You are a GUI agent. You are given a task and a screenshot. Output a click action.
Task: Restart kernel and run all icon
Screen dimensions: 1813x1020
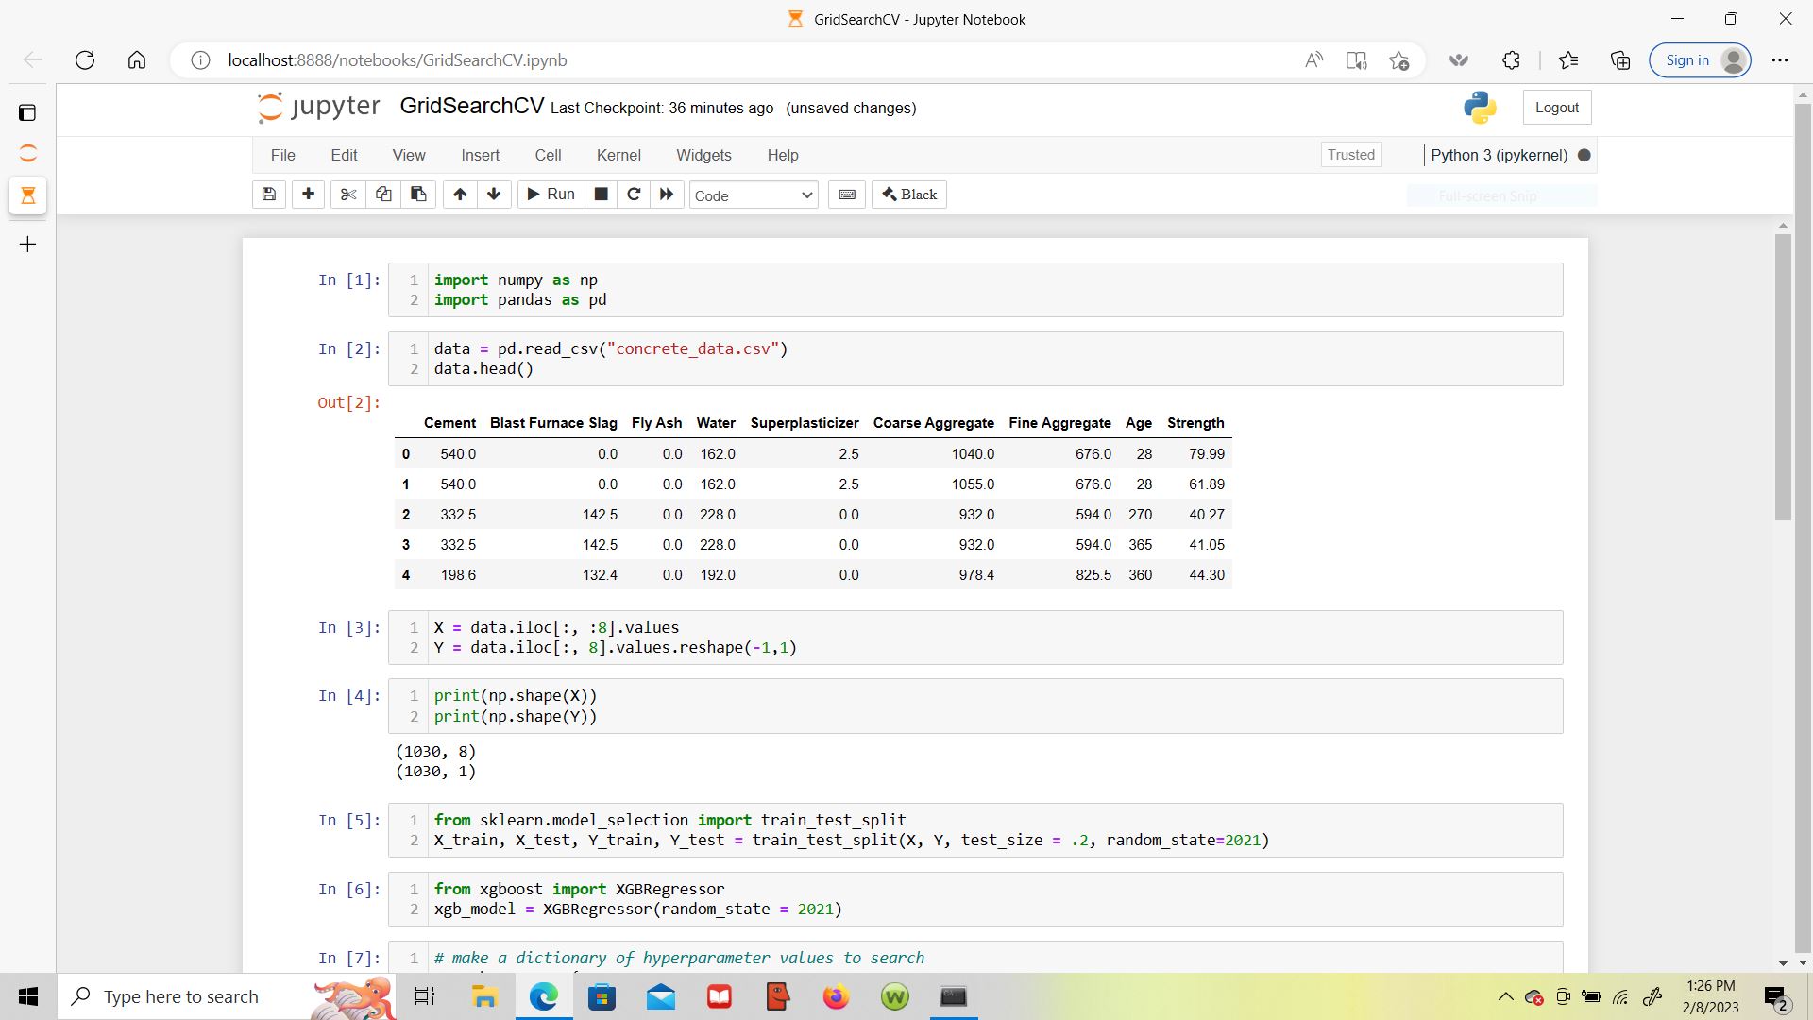[x=667, y=195]
